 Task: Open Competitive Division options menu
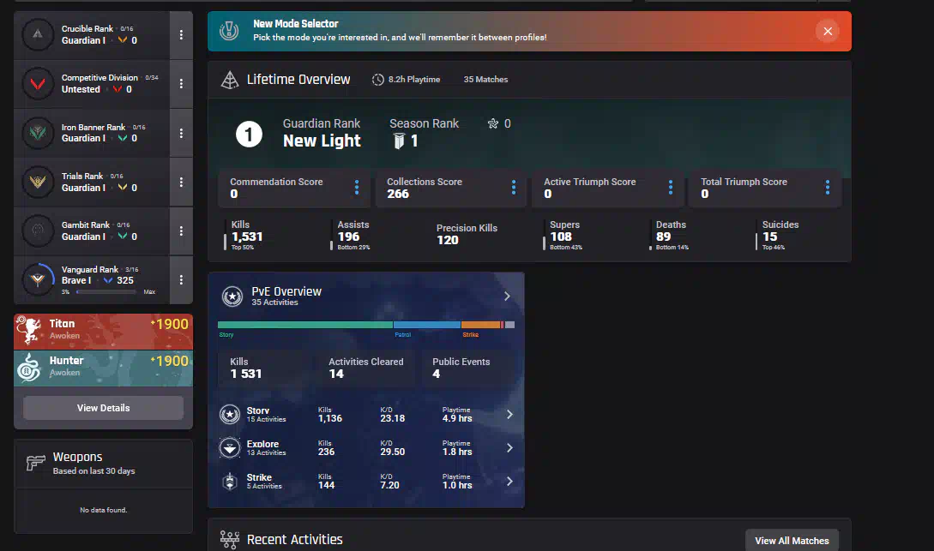181,84
